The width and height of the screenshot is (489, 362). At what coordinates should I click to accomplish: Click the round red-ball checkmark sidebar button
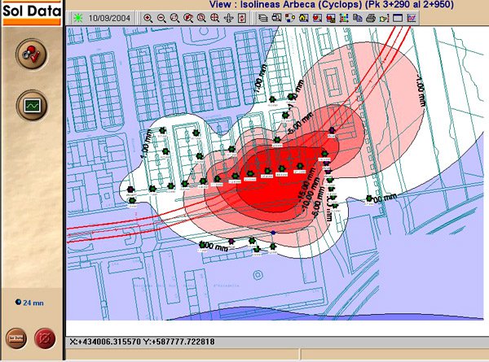[x=32, y=55]
